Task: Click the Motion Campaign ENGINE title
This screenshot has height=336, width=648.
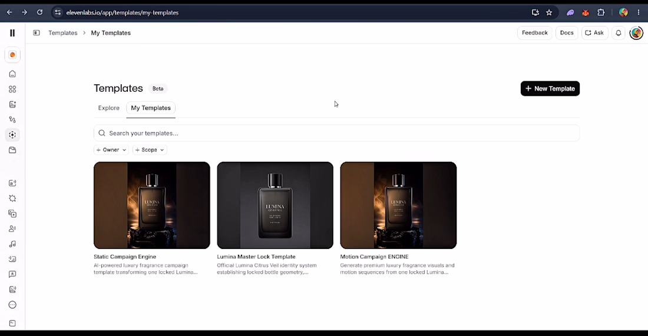Action: [x=375, y=257]
